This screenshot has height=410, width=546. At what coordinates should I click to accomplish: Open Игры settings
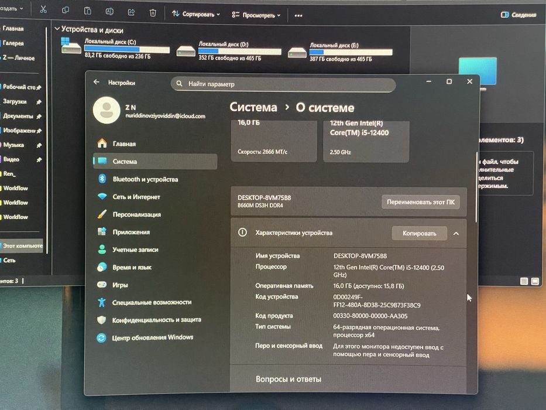pos(155,285)
